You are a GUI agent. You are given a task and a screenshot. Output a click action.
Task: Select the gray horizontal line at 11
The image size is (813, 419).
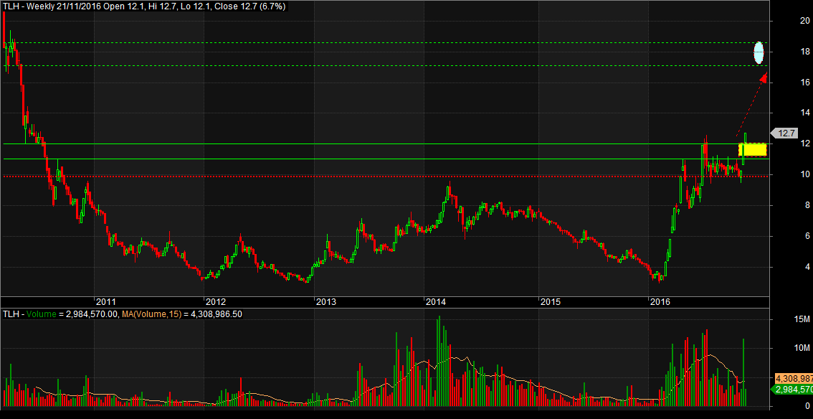(x=358, y=159)
